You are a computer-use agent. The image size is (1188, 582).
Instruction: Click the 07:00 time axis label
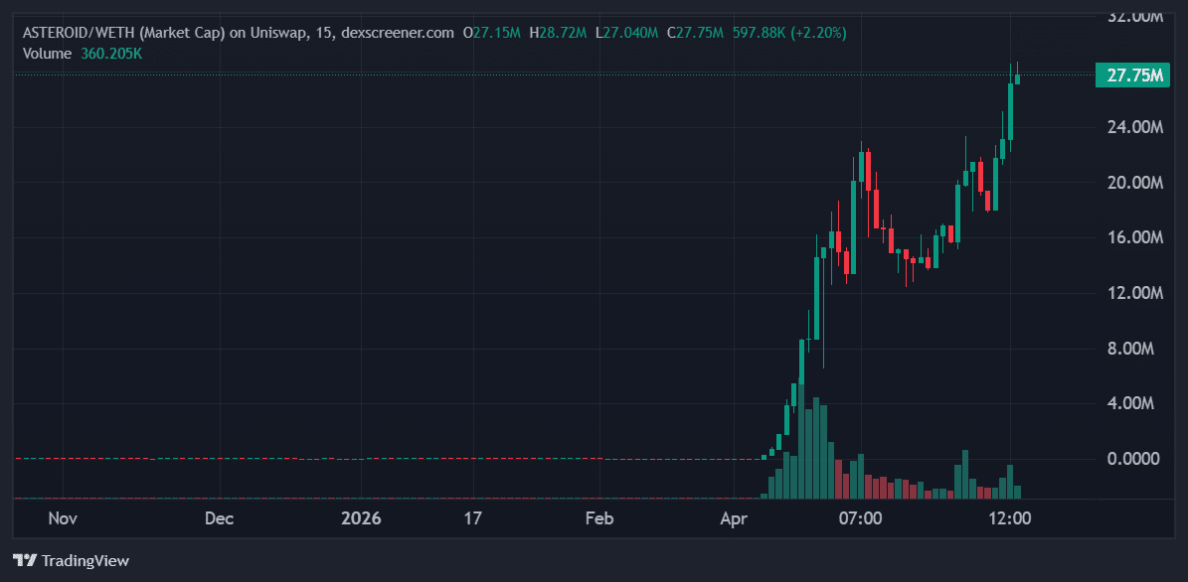861,518
